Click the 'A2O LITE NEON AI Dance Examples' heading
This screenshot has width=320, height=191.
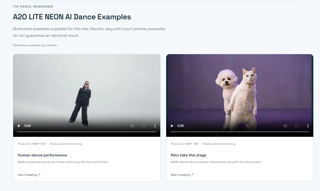[x=72, y=17]
